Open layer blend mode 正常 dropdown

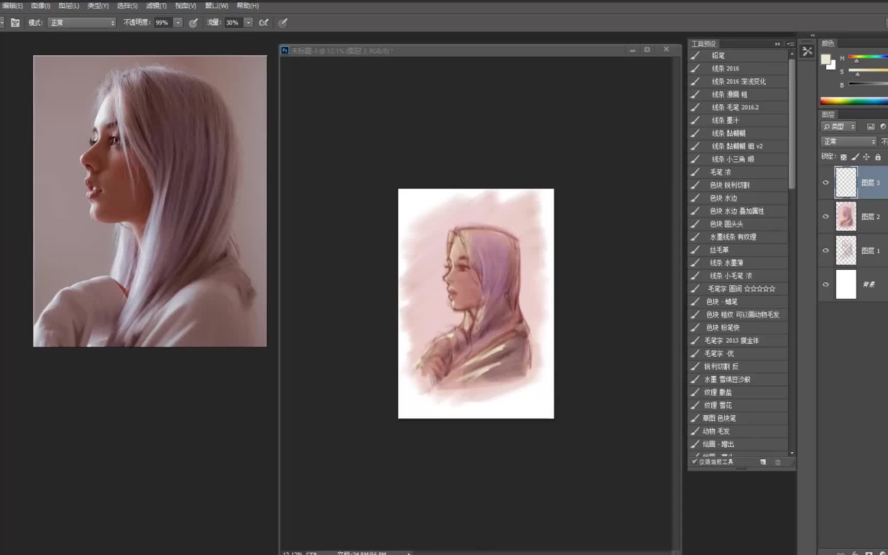click(x=848, y=141)
